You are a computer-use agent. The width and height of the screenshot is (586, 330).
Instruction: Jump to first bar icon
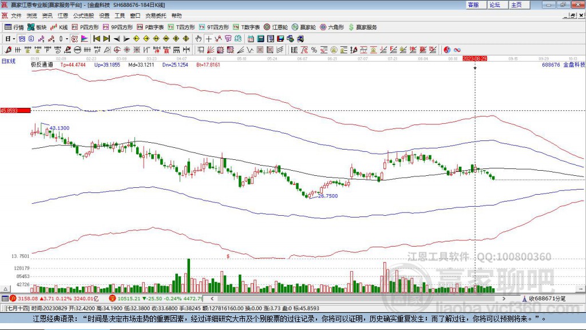tap(96, 39)
